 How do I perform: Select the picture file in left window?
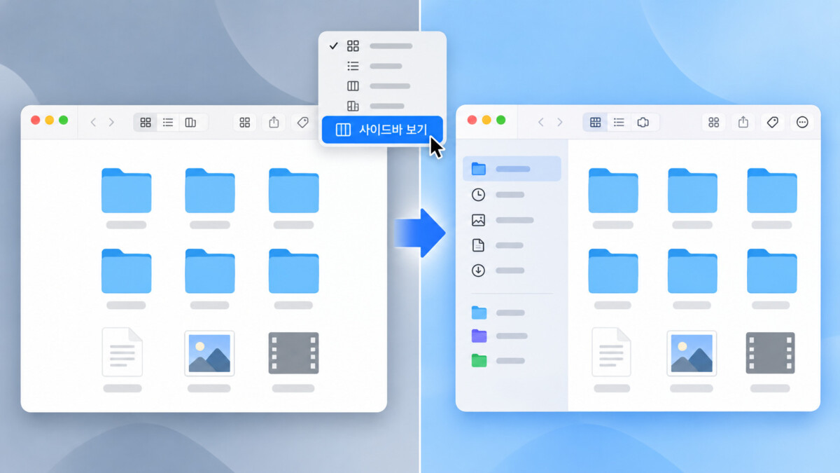(209, 352)
